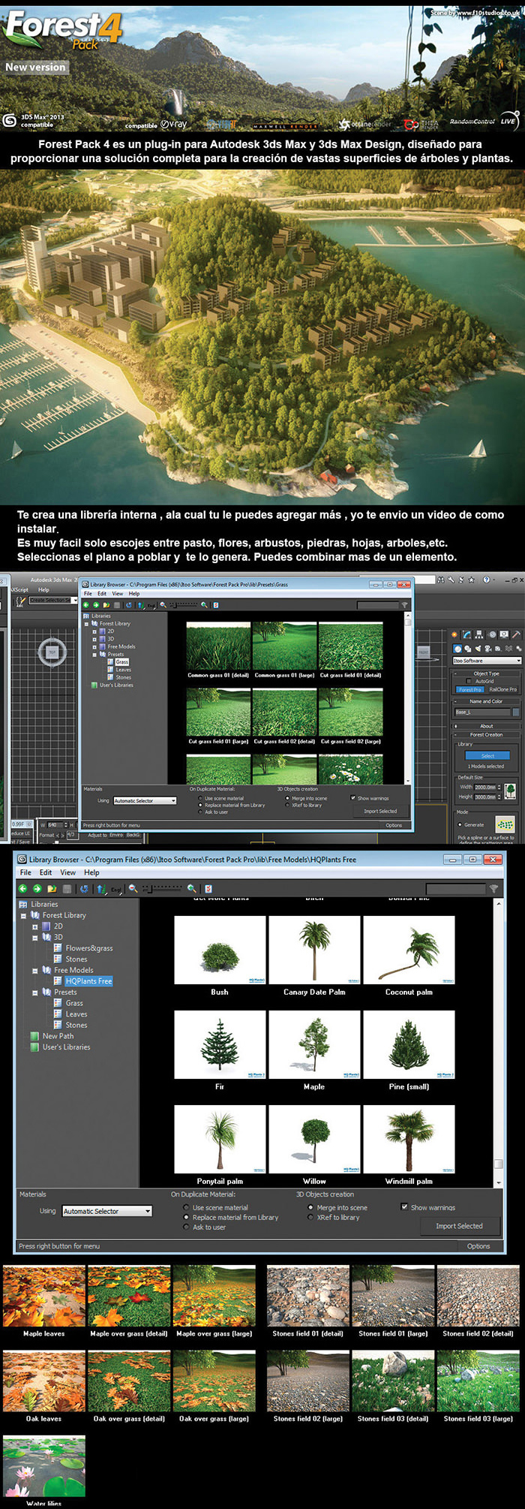Click the search field in HQPlants Free browser
The image size is (525, 1509).
[455, 889]
